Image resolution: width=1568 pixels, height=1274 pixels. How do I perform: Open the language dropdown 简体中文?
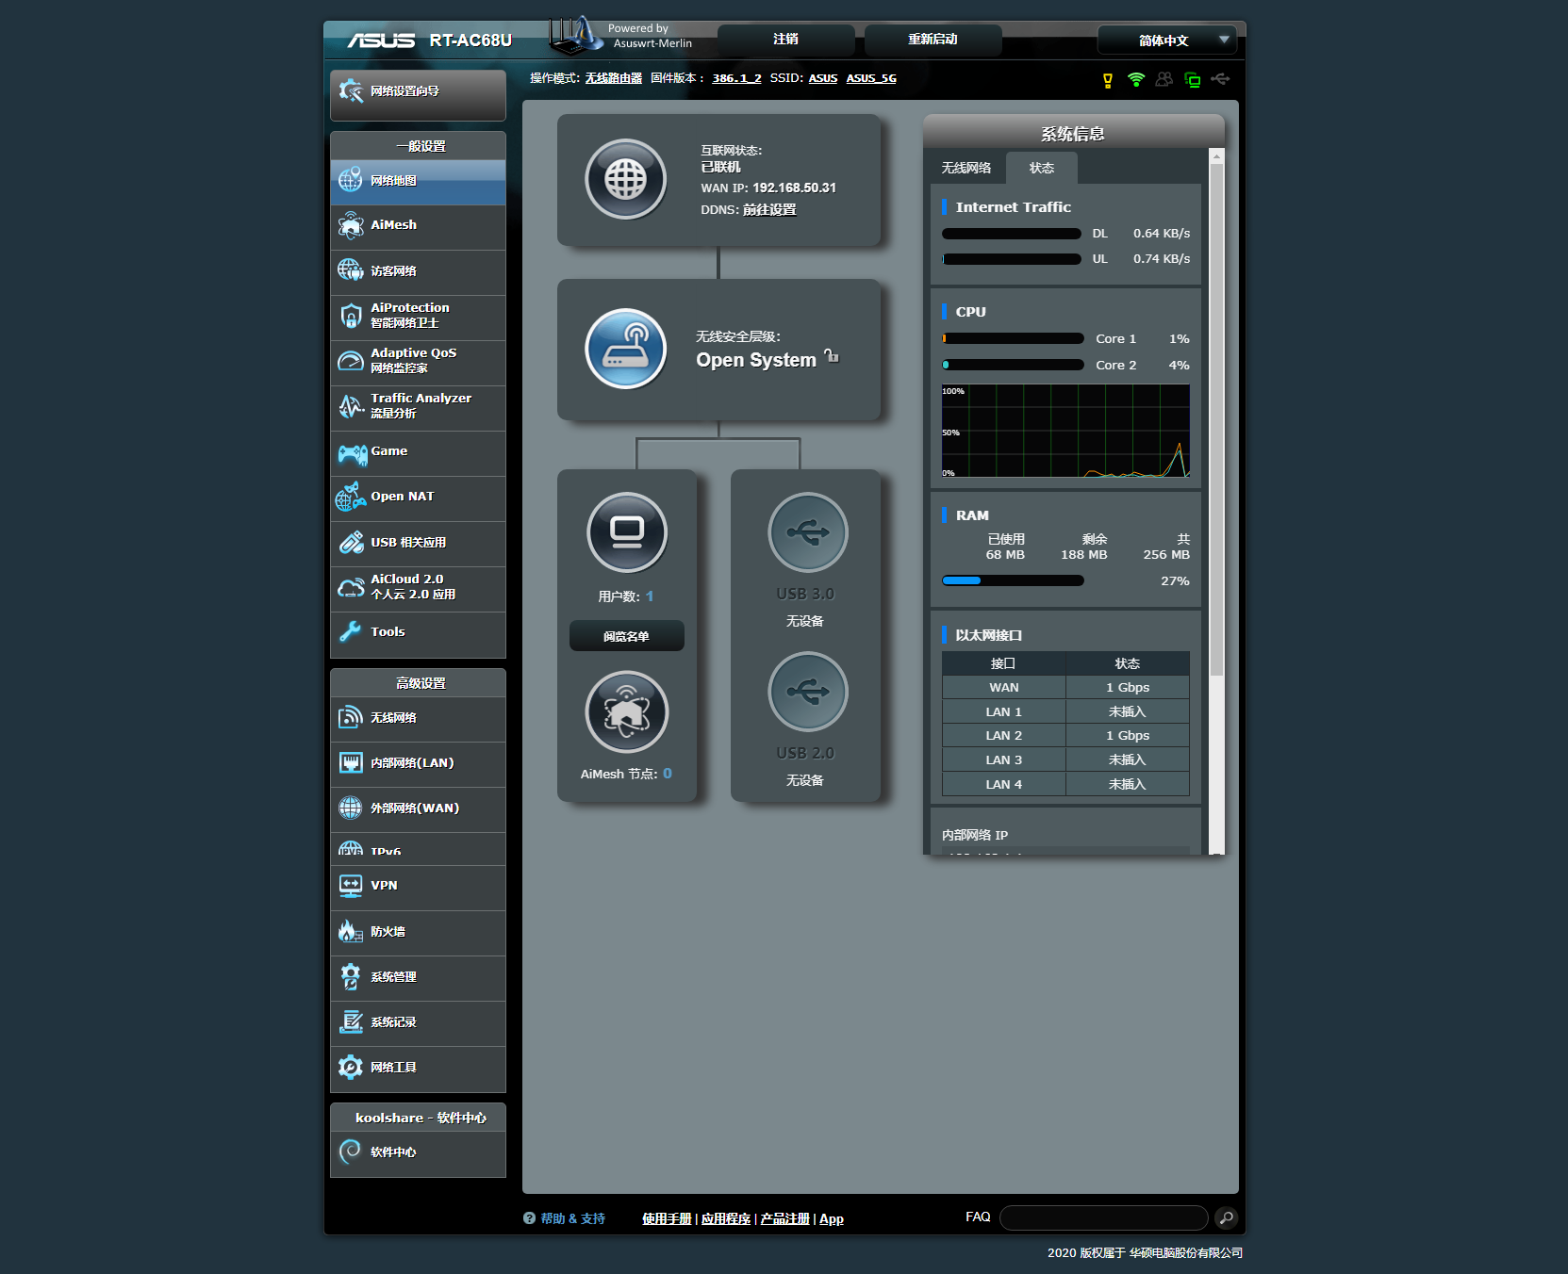coord(1166,41)
